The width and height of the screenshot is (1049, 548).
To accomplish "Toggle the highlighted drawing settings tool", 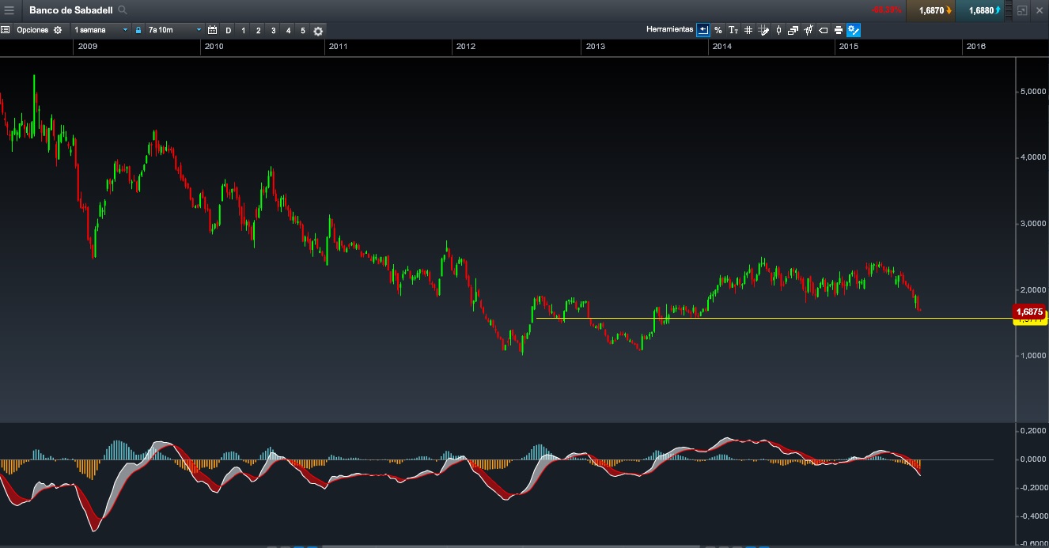I will click(854, 30).
